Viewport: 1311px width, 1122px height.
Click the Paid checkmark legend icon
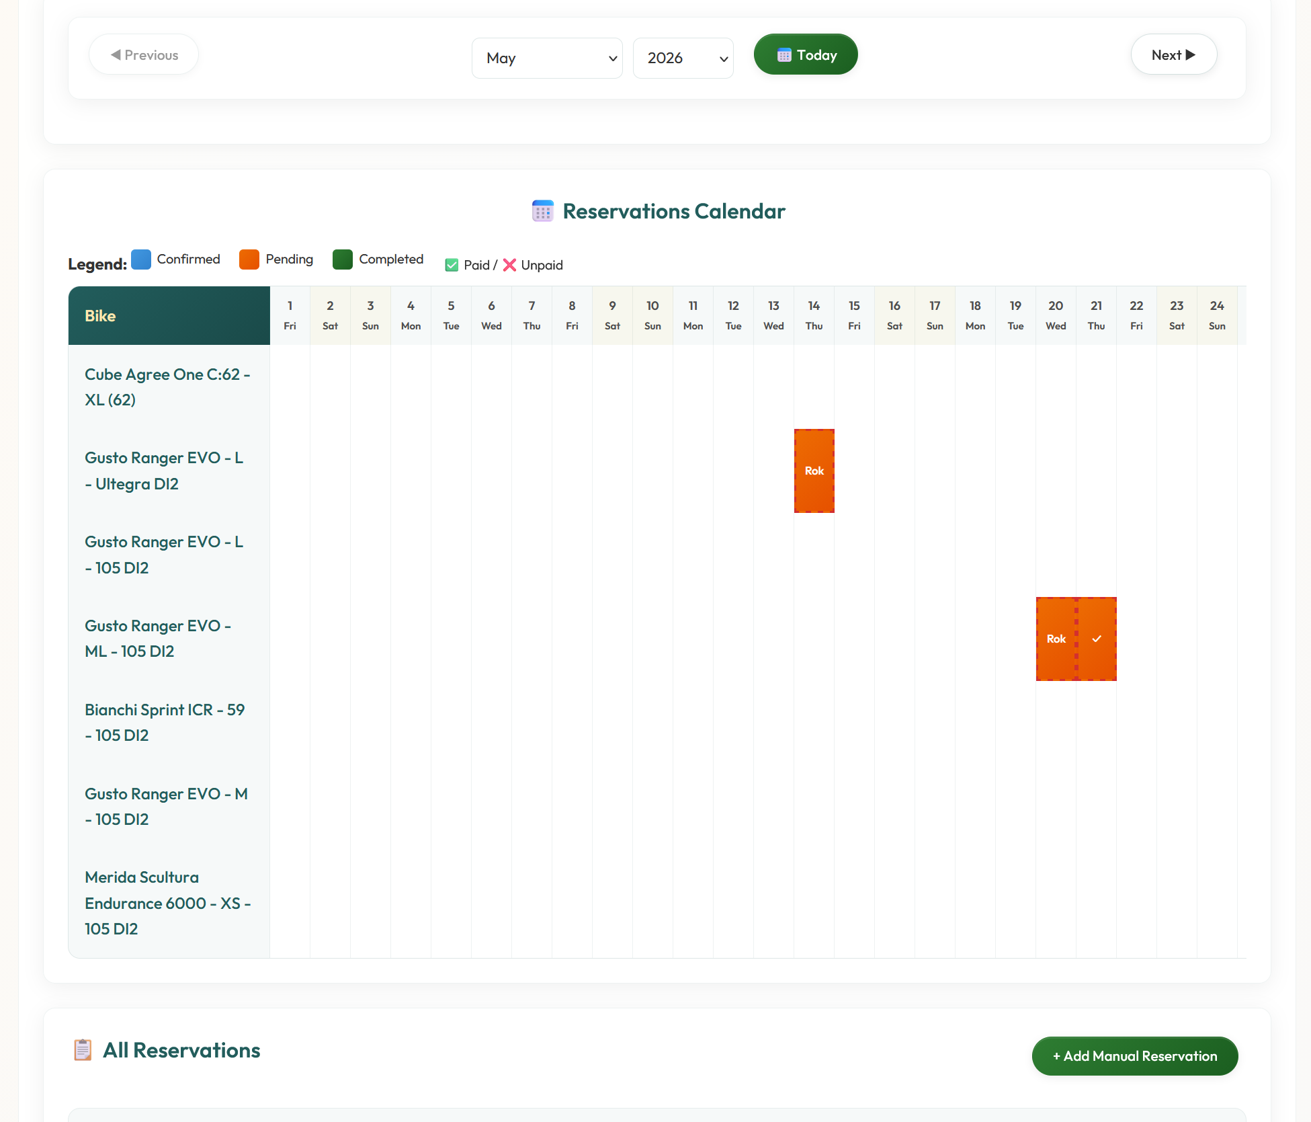point(452,265)
